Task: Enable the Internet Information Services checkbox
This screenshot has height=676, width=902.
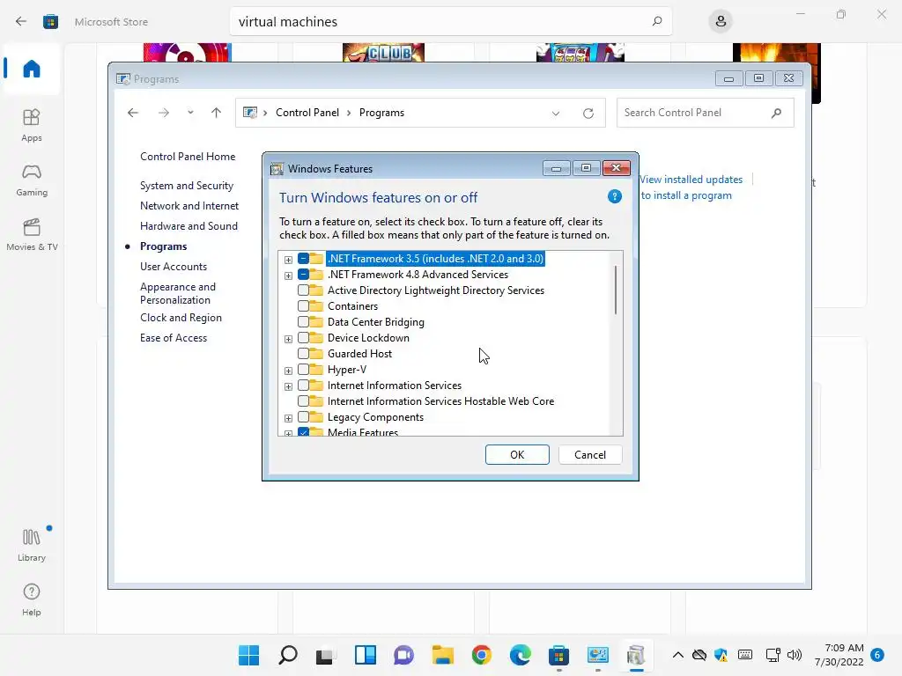Action: [x=303, y=386]
